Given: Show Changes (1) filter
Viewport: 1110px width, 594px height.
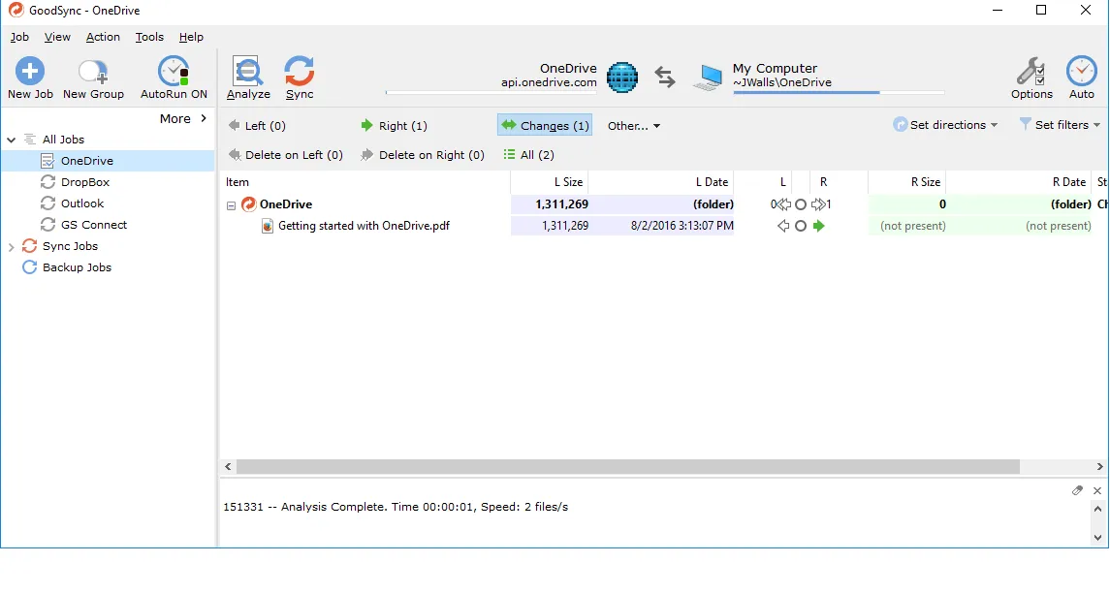Looking at the screenshot, I should coord(545,126).
